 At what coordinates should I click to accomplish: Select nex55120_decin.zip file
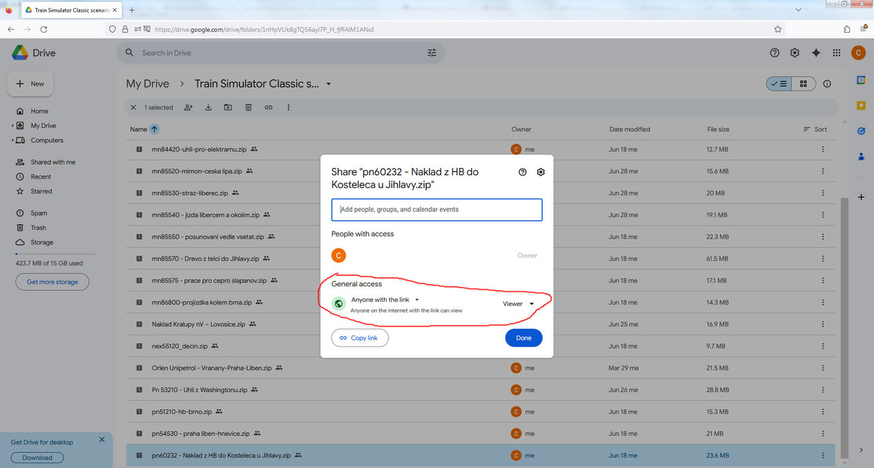click(480, 346)
